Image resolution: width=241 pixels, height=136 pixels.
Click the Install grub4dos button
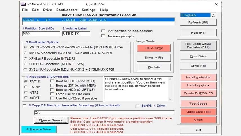[x=198, y=78]
